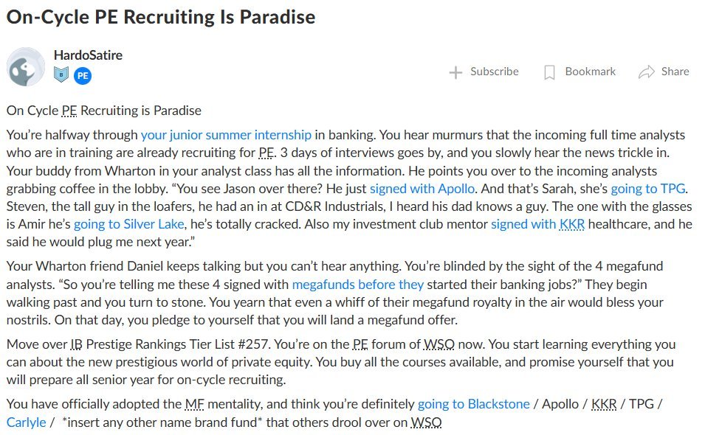Click the underlined IB abbreviation
Viewport: 705px width, 435px height.
[77, 344]
